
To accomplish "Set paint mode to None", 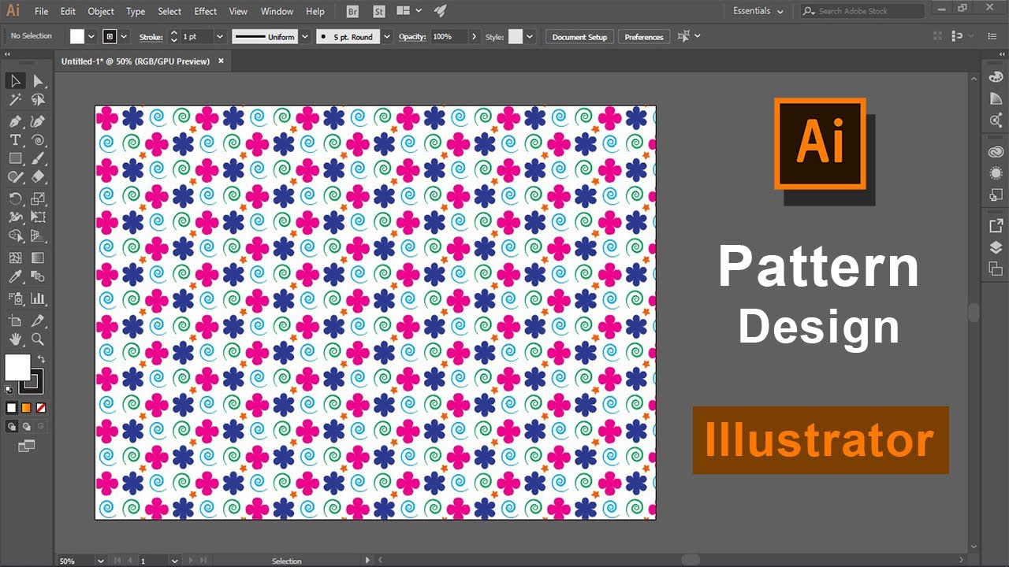I will 41,408.
